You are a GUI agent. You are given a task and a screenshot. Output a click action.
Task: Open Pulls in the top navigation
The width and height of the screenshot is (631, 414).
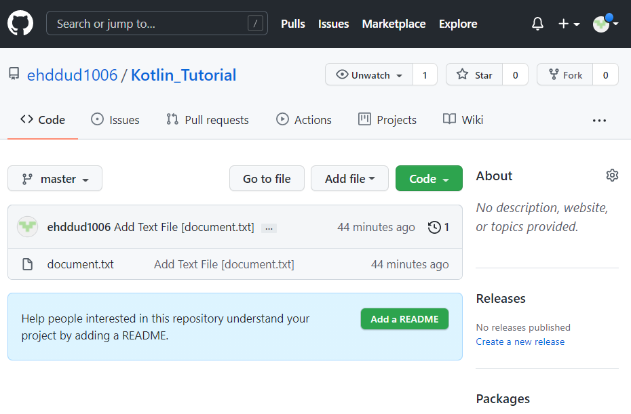[x=293, y=24]
